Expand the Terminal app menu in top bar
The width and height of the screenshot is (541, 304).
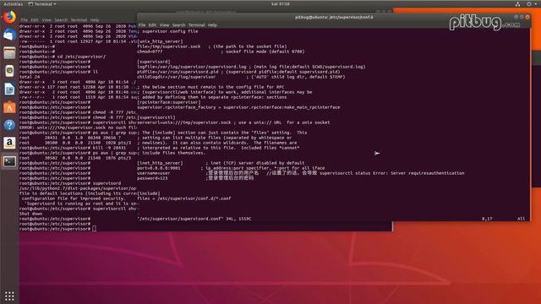42,4
